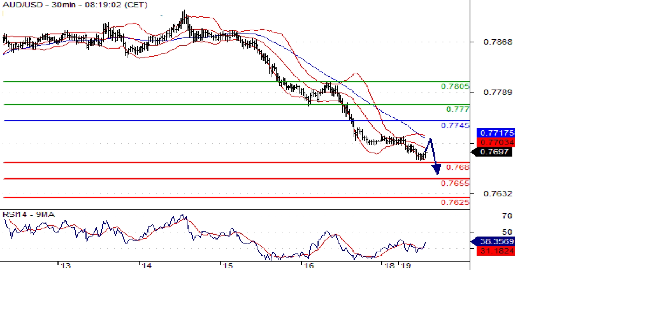Viewport: 663px width, 322px height.
Task: Click the RSI 50 level label
Action: pyautogui.click(x=507, y=232)
